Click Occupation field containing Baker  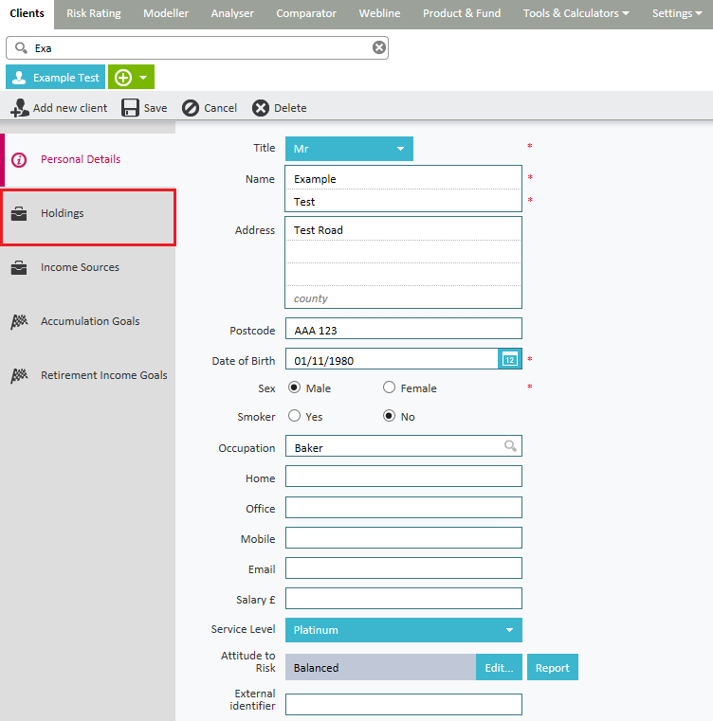click(403, 446)
